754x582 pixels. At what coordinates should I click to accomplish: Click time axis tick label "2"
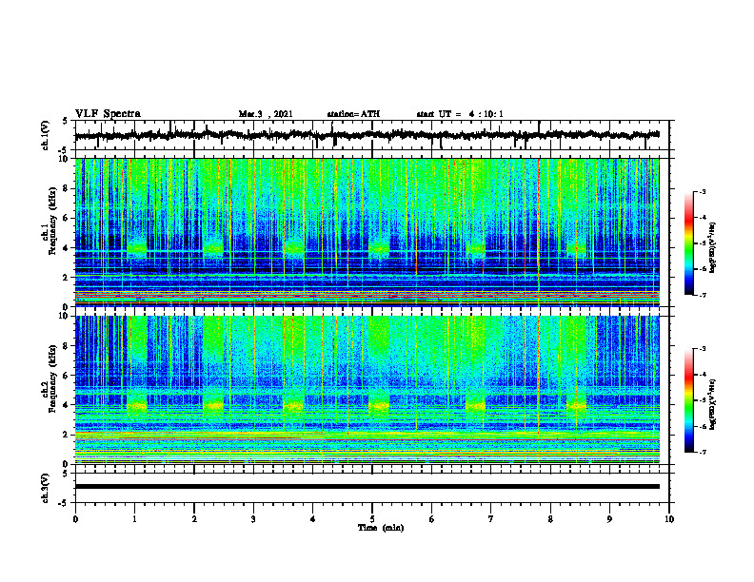coord(194,519)
